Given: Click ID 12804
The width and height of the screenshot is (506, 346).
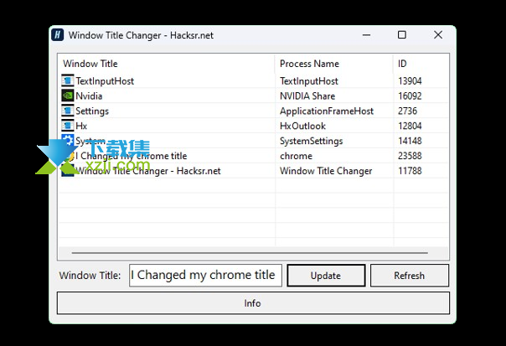Looking at the screenshot, I should point(410,126).
